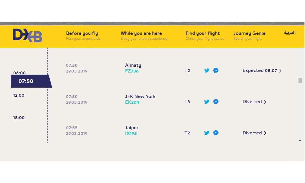Image resolution: width=305 pixels, height=183 pixels.
Task: Jump to 18:00 on the timeline
Action: (19, 118)
